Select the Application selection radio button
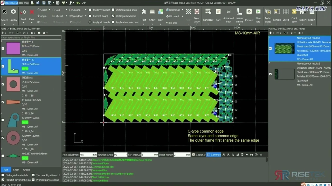 113,22
